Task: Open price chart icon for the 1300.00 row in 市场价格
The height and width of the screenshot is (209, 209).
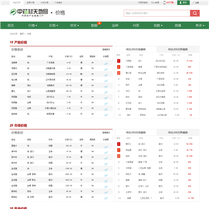Action: click(106, 170)
